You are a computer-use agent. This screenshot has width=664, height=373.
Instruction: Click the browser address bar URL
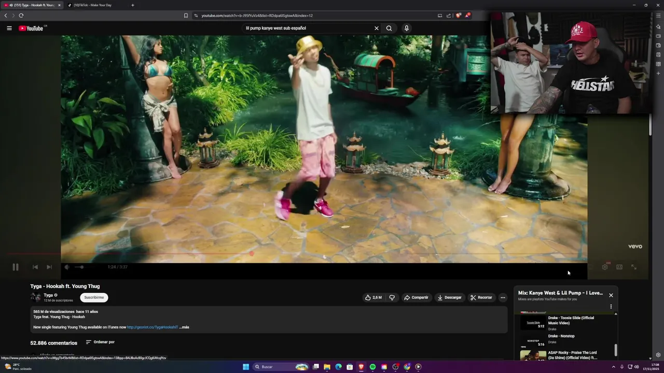point(257,16)
